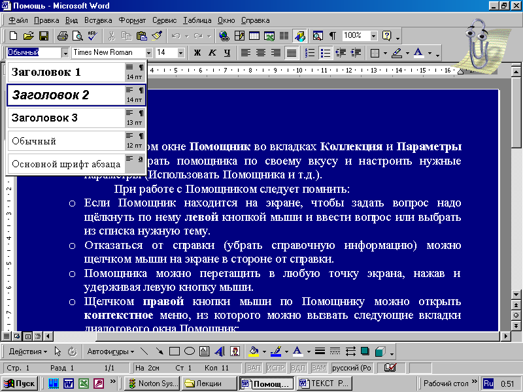523x392 pixels.
Task: Open the Правка menu
Action: tap(46, 20)
